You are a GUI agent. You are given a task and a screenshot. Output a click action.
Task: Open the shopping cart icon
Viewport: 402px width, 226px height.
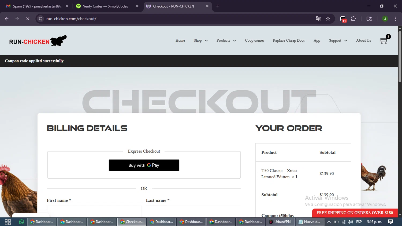384,41
